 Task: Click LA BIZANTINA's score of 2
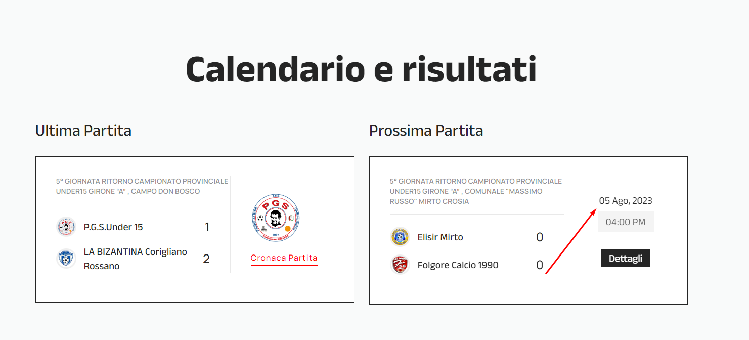(206, 259)
